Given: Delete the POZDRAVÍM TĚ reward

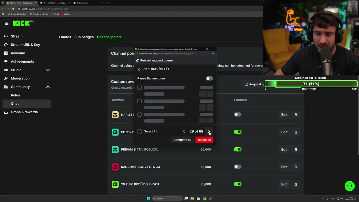Looking at the screenshot, I should tap(296, 132).
